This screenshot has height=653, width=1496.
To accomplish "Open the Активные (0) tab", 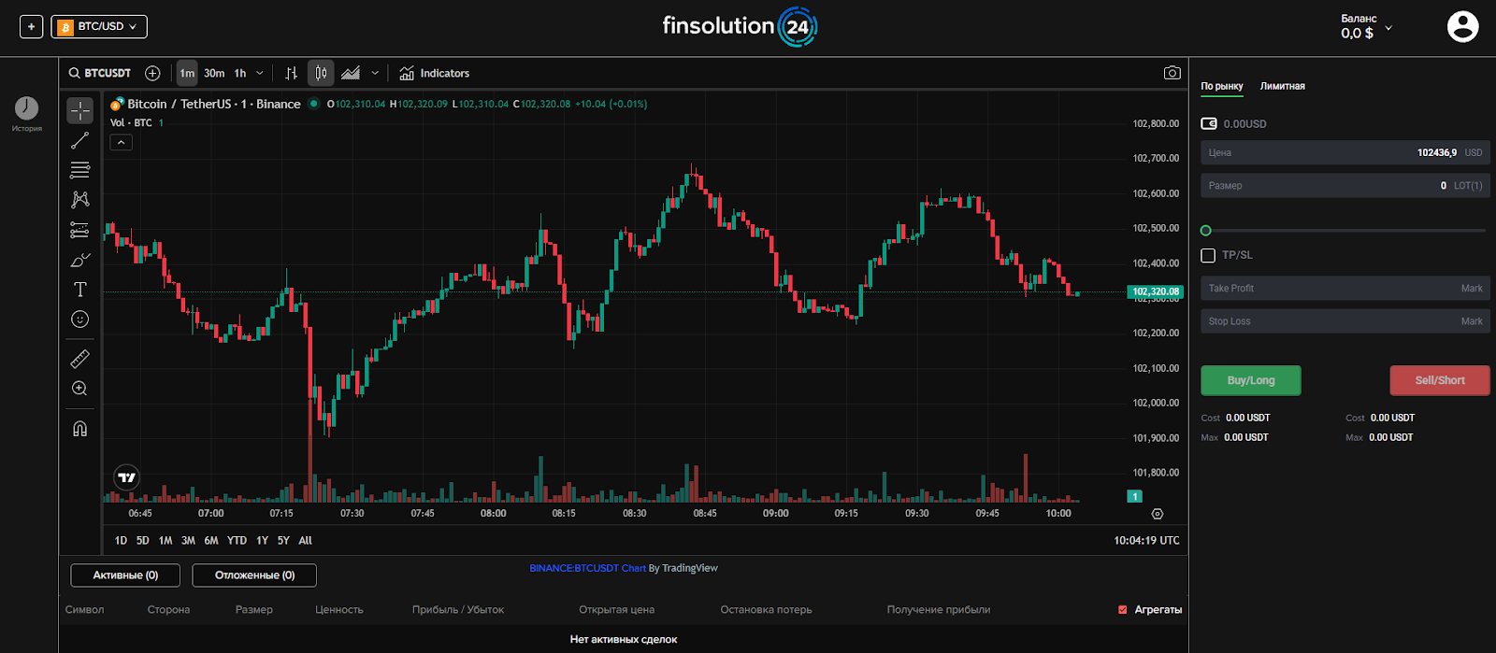I will 125,575.
